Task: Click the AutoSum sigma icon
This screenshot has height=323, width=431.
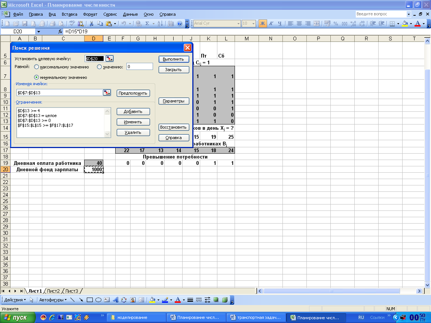Action: 147,24
